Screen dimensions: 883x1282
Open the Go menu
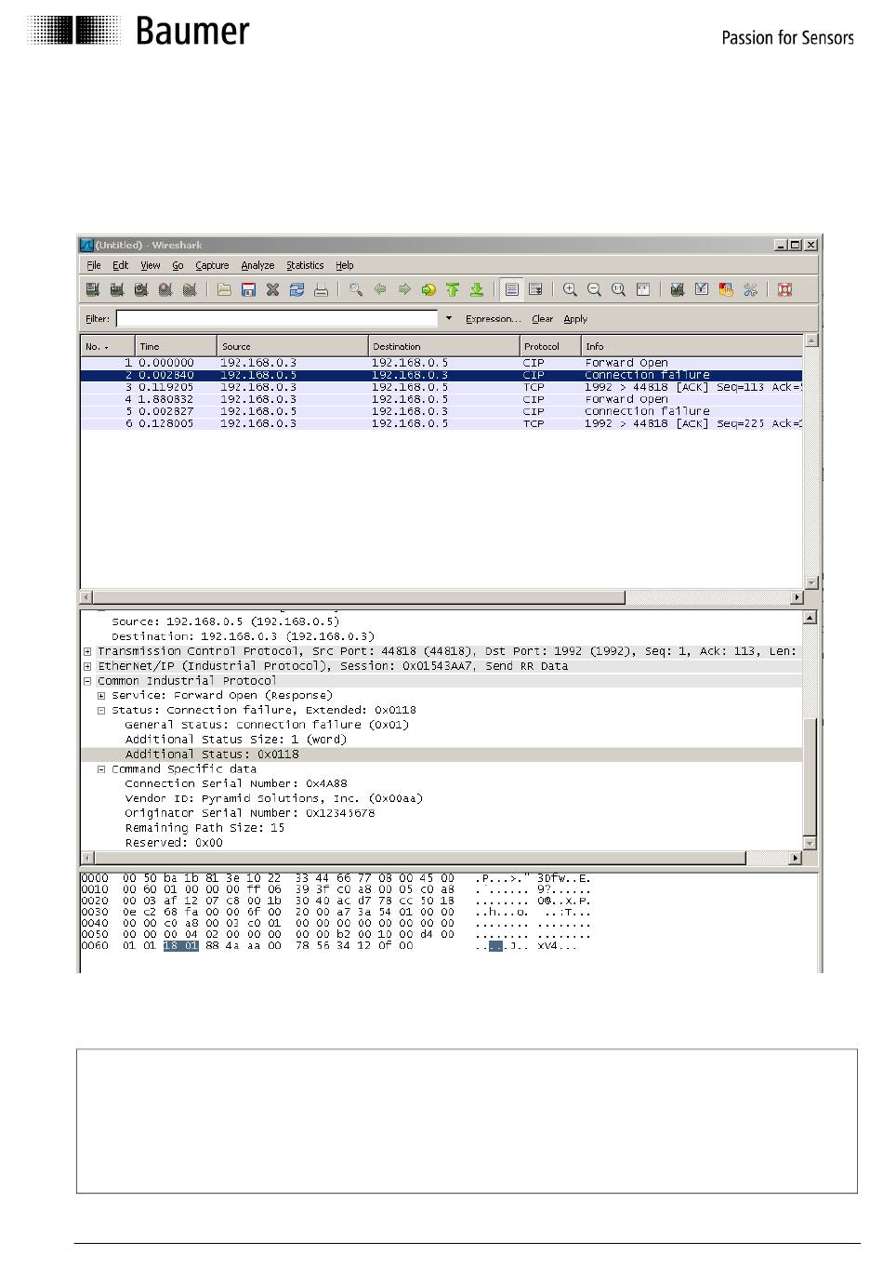[x=178, y=265]
